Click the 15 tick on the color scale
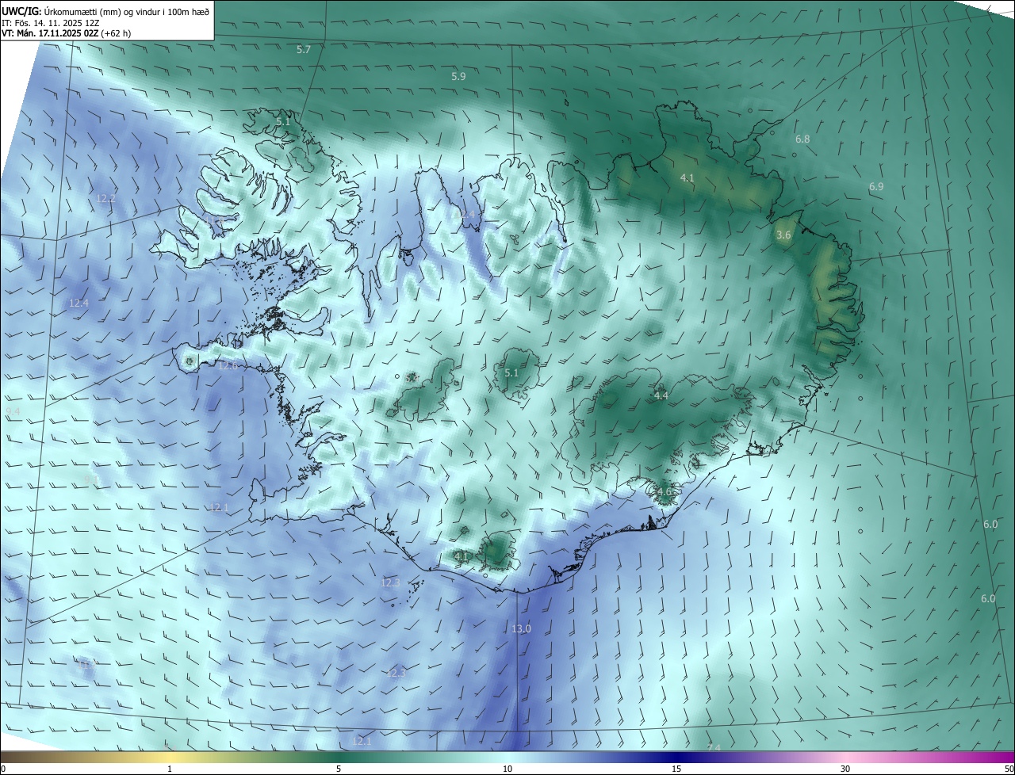Viewport: 1015px width, 775px height. click(x=676, y=769)
